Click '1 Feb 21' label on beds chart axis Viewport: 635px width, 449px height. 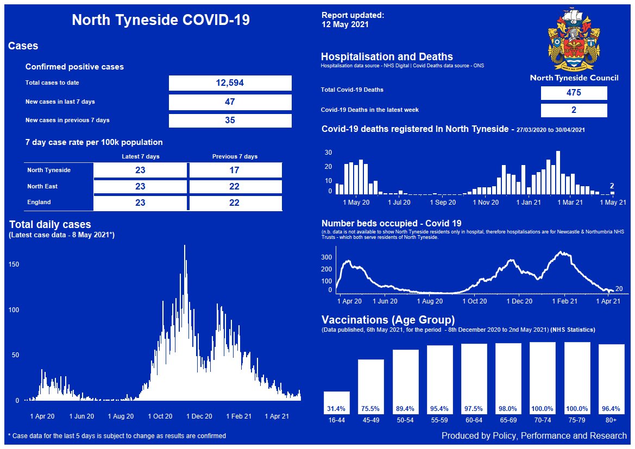pos(564,301)
